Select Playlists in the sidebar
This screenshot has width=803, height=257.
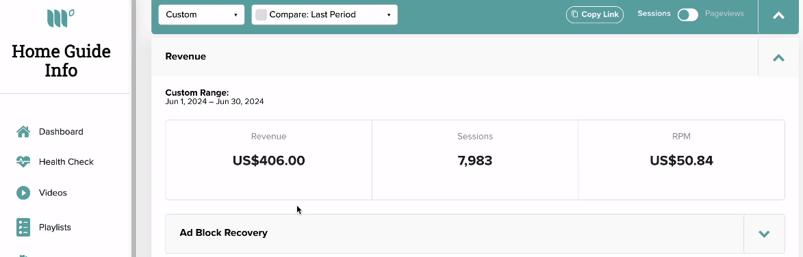coord(55,228)
